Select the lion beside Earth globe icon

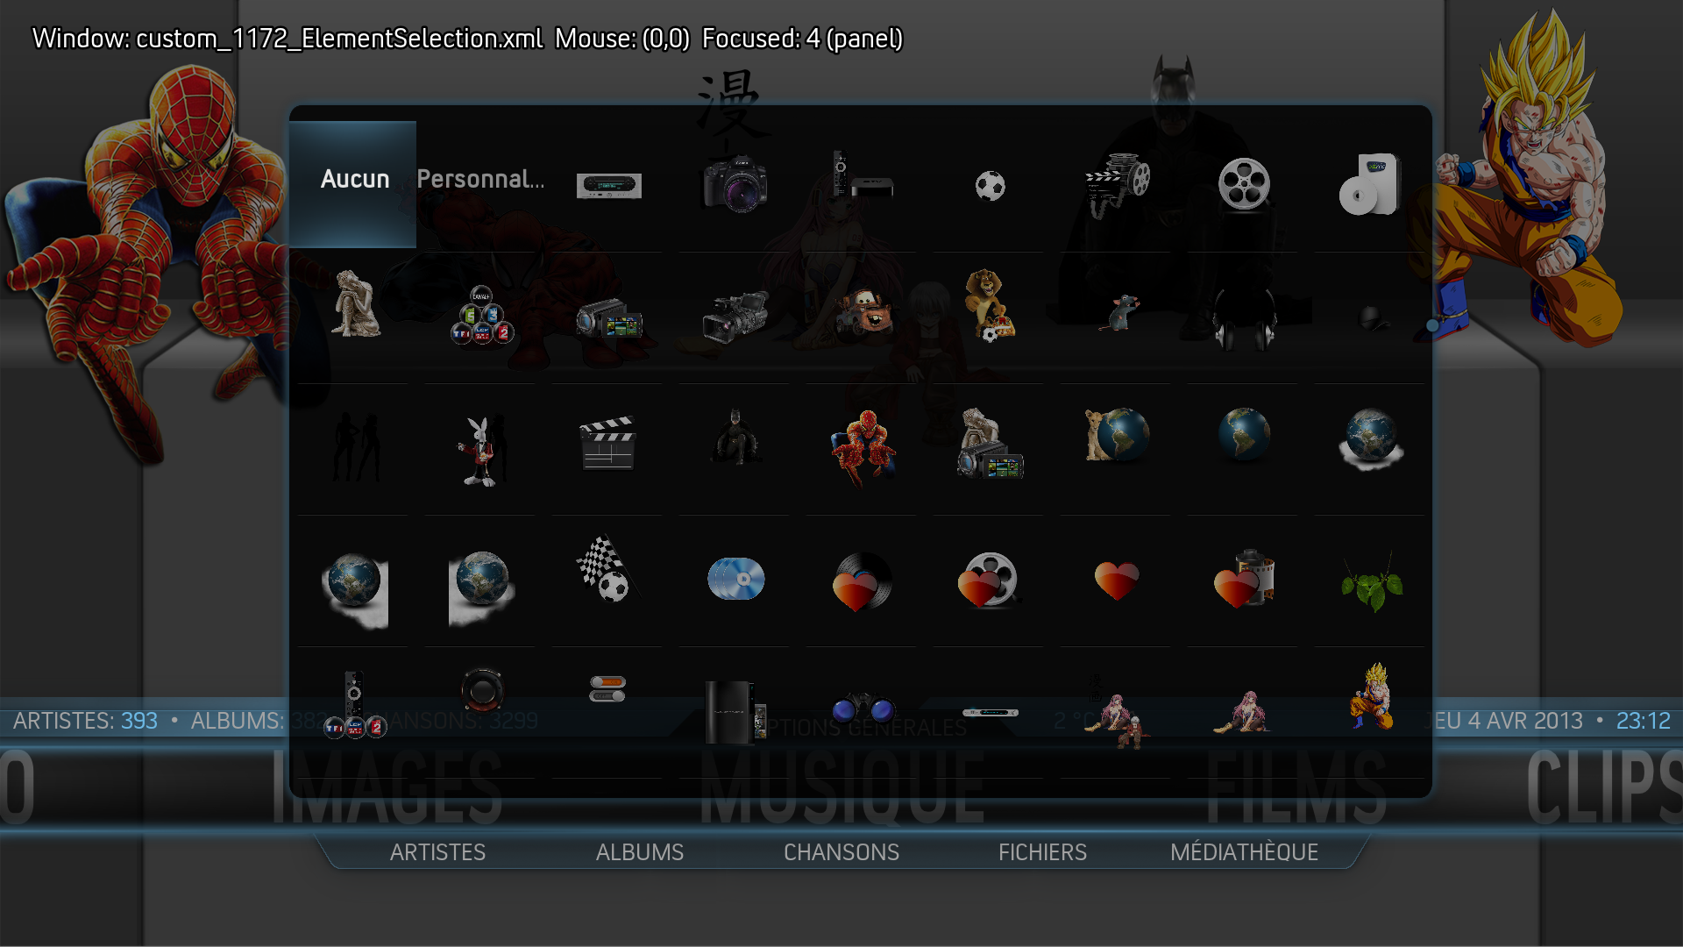(1116, 434)
